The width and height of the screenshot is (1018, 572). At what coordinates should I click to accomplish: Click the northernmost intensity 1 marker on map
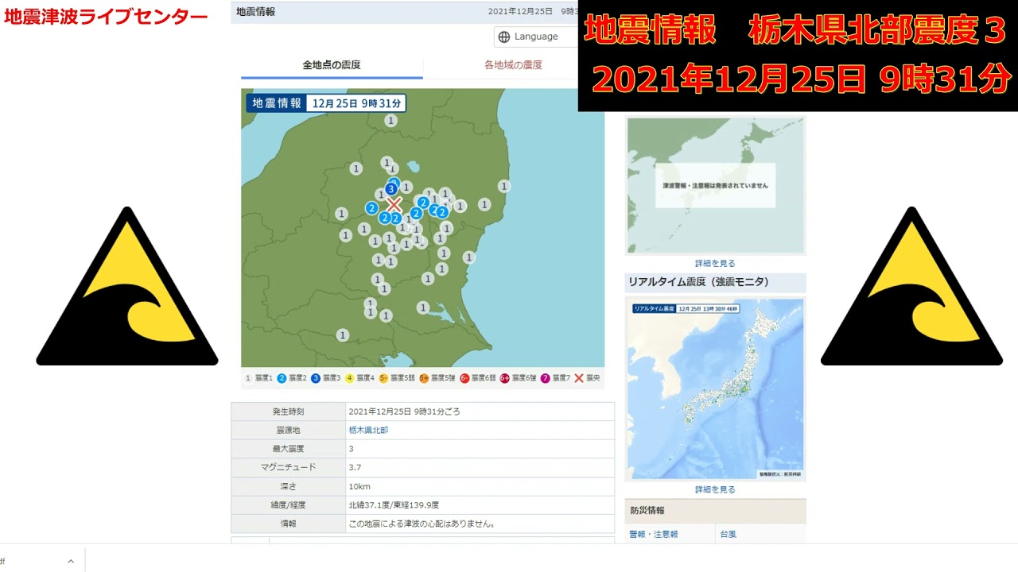[390, 121]
